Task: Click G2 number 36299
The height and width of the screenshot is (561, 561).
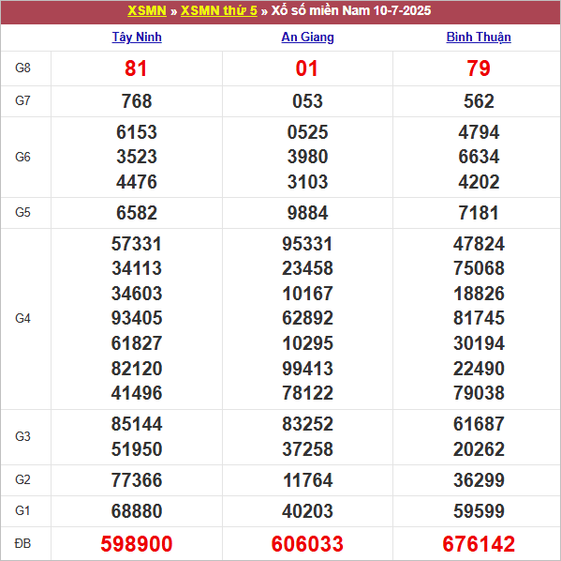Action: pyautogui.click(x=479, y=480)
